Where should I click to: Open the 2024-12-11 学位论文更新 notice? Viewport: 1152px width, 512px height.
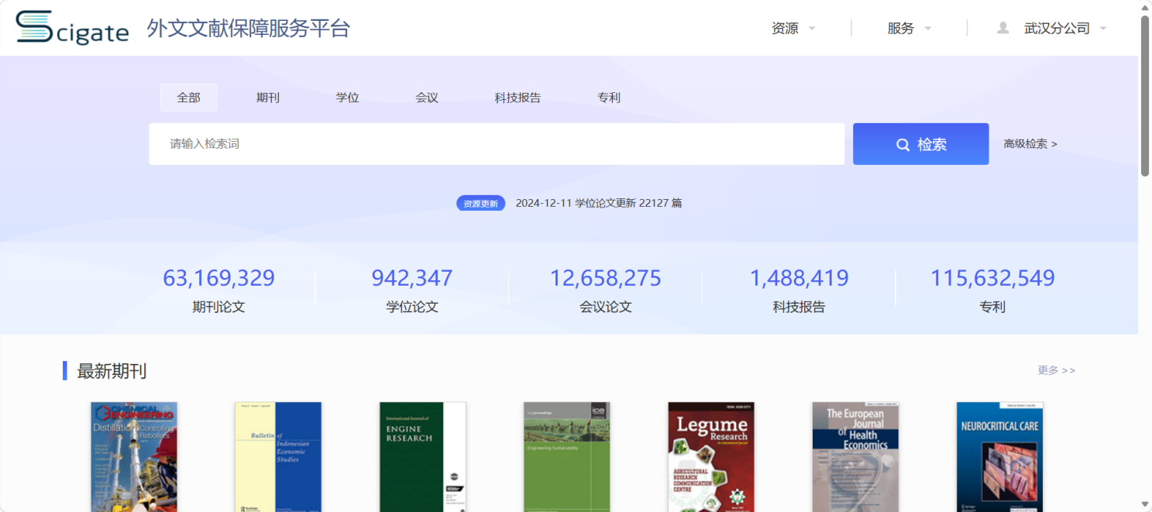(599, 204)
